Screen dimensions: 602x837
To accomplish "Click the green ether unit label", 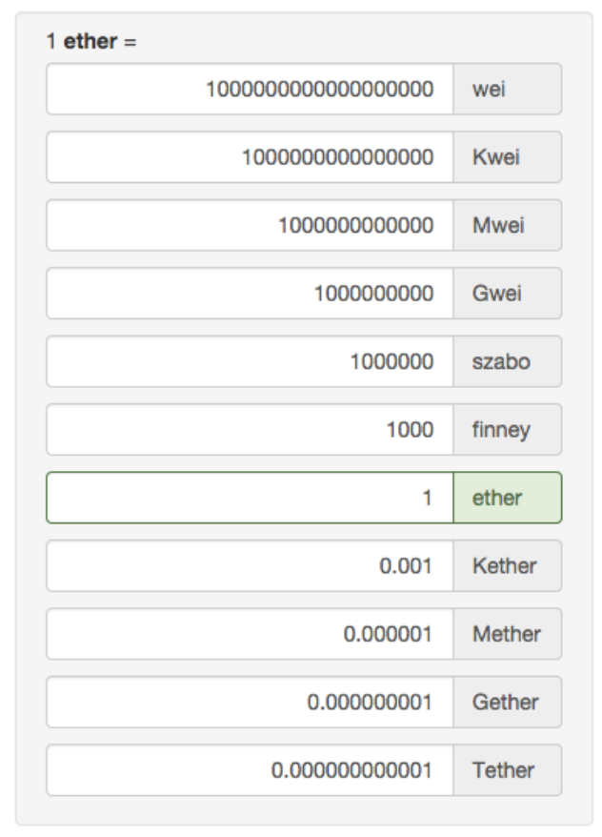I will [507, 498].
